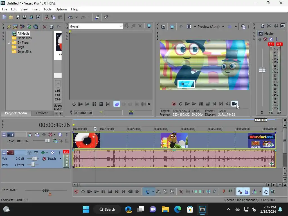Toggle Loop Playback in timeline transport
Image resolution: width=288 pixels, height=216 pixels.
click(x=83, y=192)
